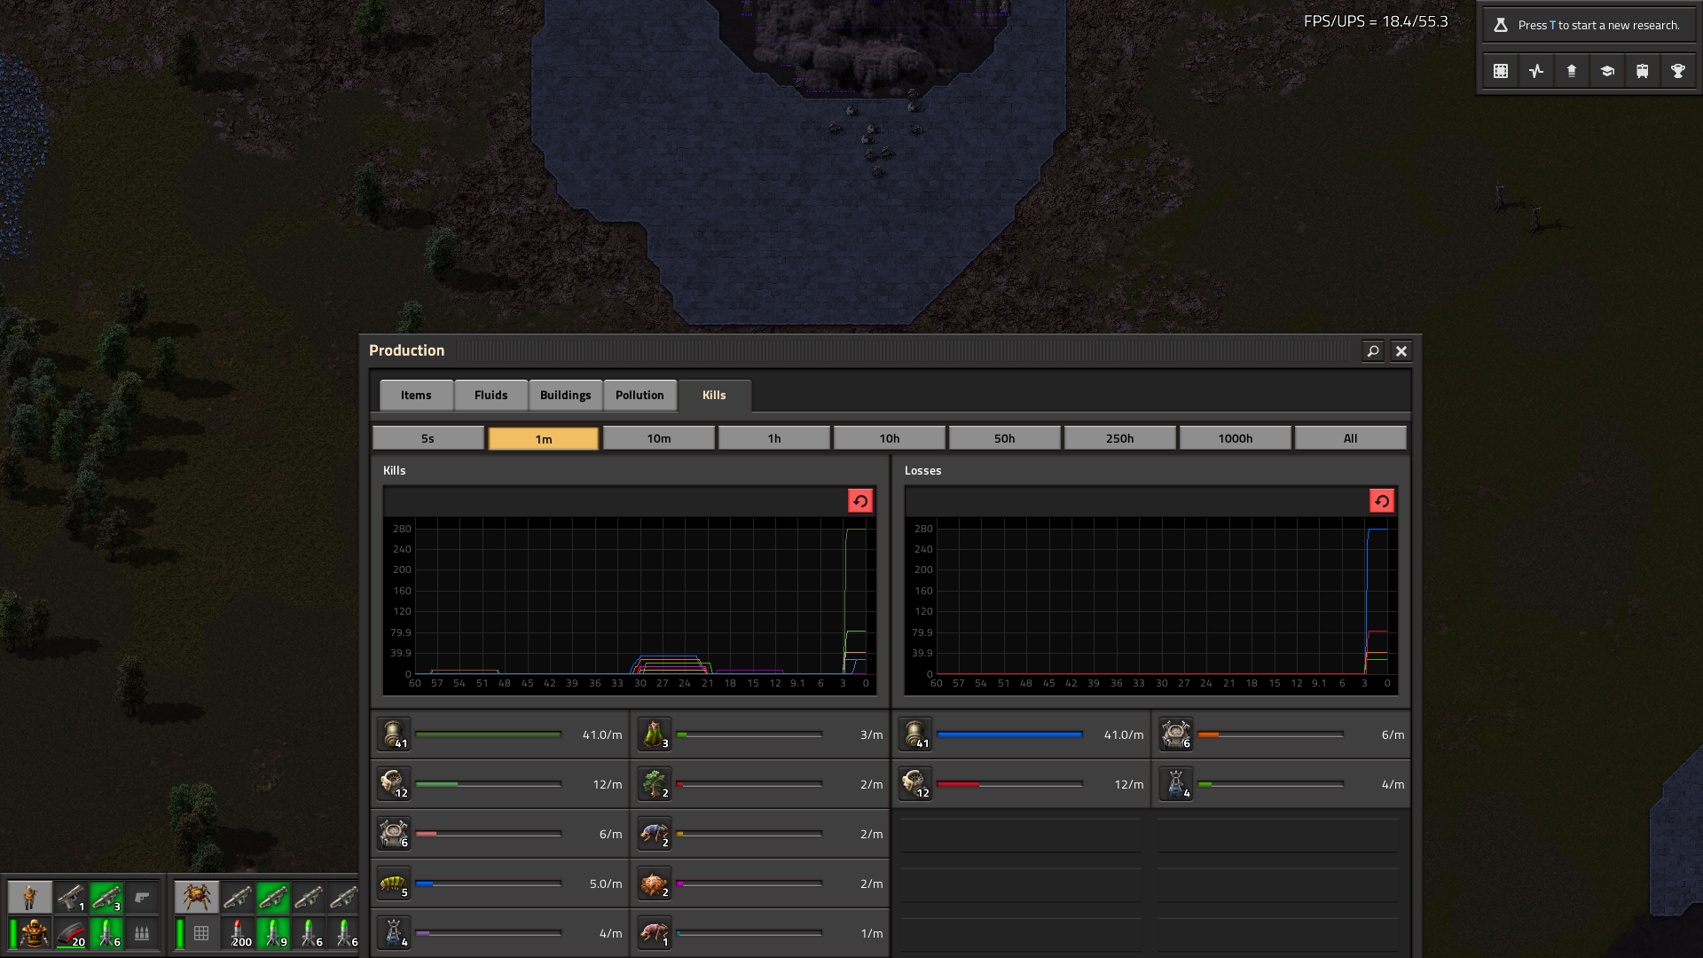Click green bar in Kills 41.0/m row

(489, 734)
